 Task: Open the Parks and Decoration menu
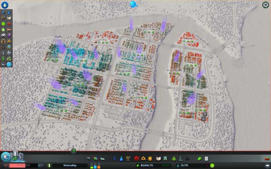pos(174,158)
